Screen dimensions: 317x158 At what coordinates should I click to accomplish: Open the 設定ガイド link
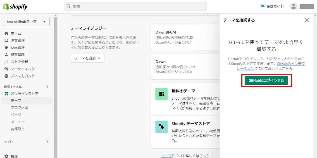[x=275, y=6]
